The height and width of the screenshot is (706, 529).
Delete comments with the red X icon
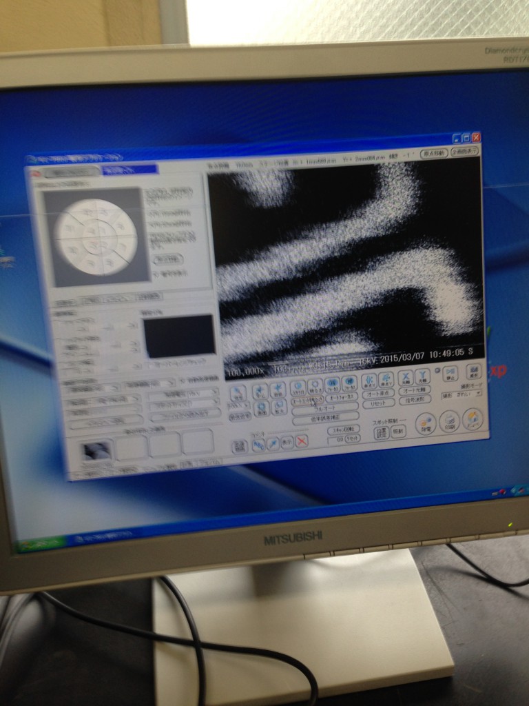point(302,441)
